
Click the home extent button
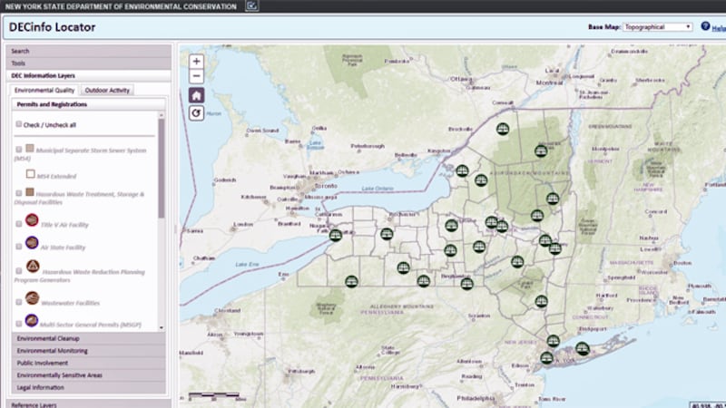[197, 95]
